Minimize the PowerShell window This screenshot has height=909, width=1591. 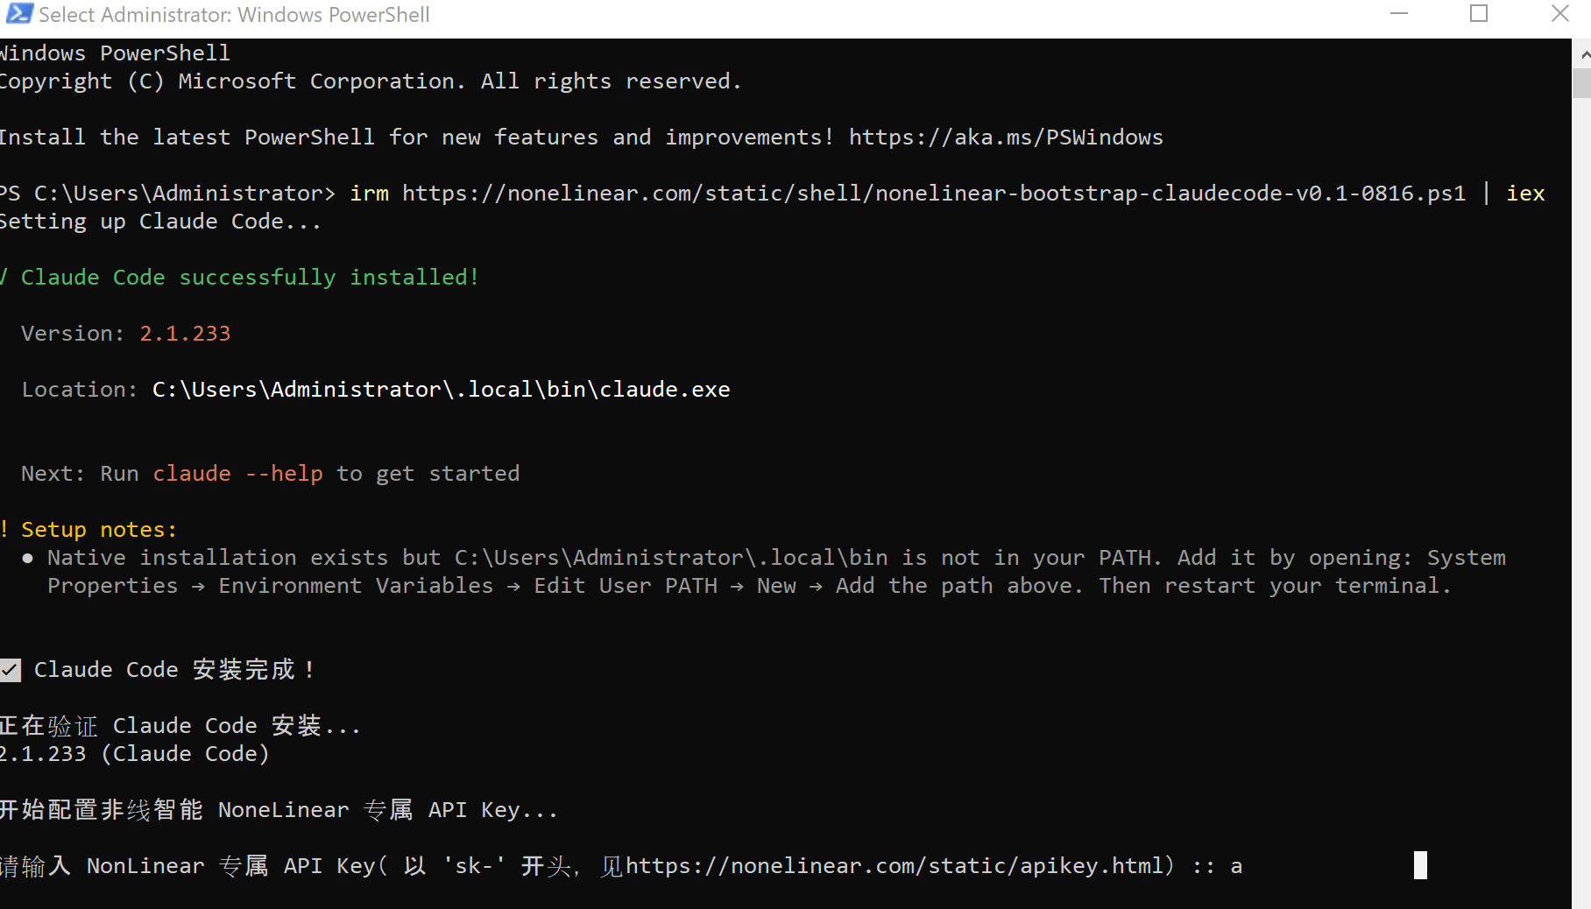1399,14
